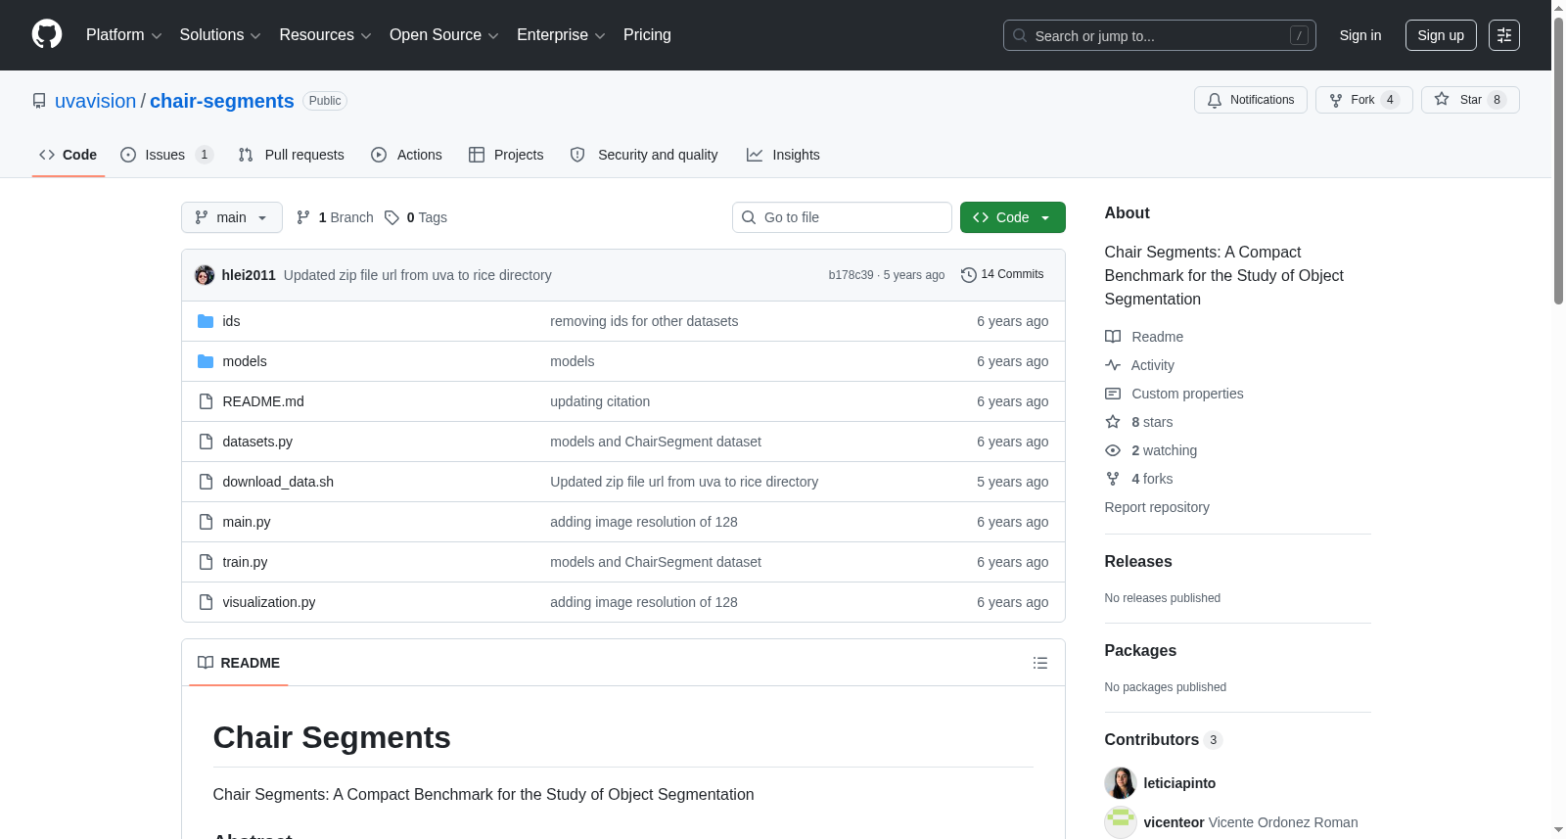Open the Packages section heading
The height and width of the screenshot is (839, 1566).
[1140, 651]
